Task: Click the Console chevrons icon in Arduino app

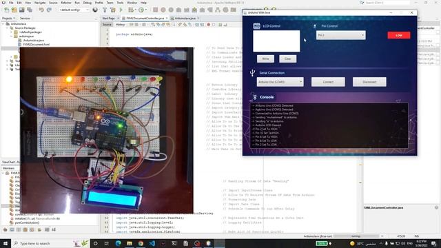Action: pos(255,97)
